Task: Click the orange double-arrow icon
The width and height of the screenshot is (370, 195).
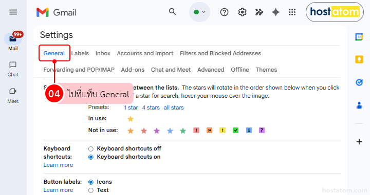Action: [209, 130]
